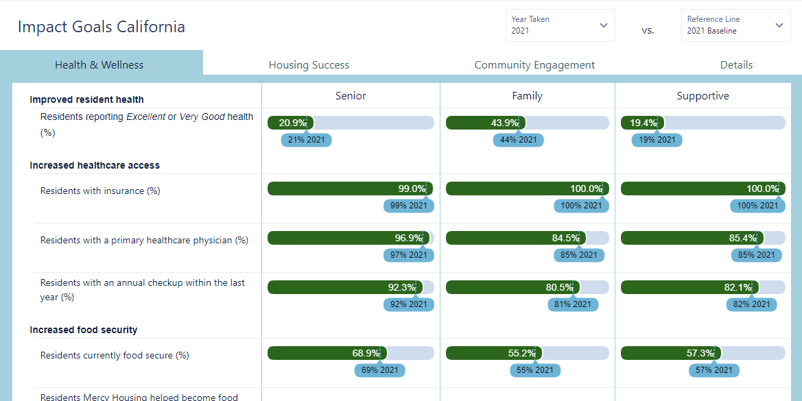Click the Family column header
The width and height of the screenshot is (802, 401).
[x=528, y=95]
